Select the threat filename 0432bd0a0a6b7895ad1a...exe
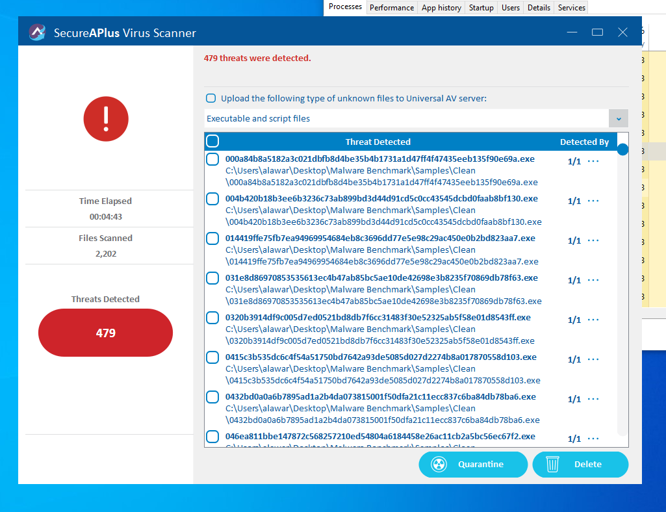Viewport: 666px width, 512px height. [381, 397]
